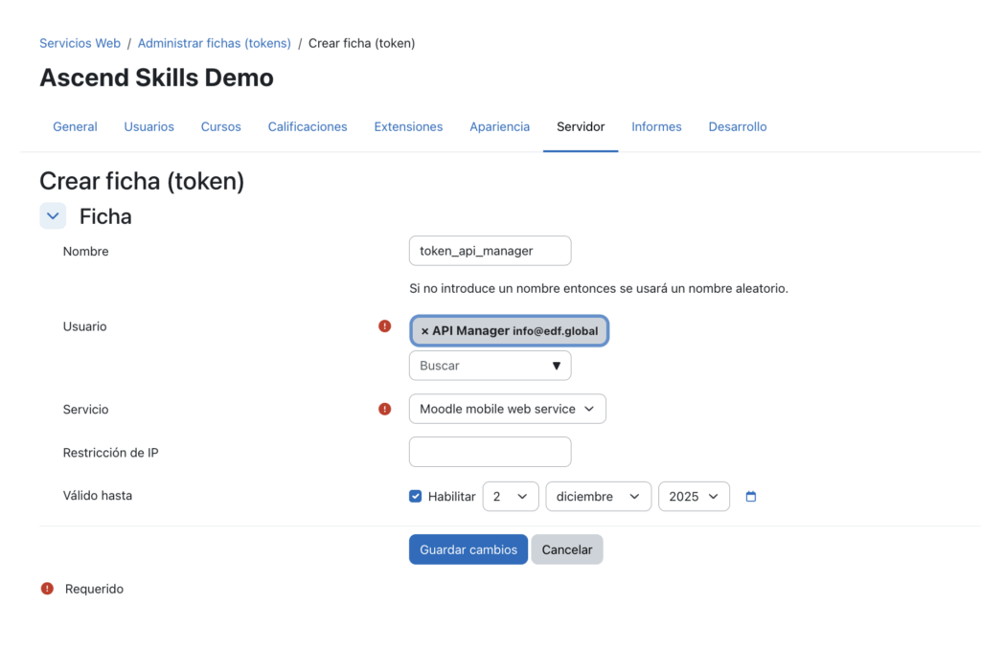
Task: Collapse the Ficha section chevron
Action: click(x=53, y=215)
